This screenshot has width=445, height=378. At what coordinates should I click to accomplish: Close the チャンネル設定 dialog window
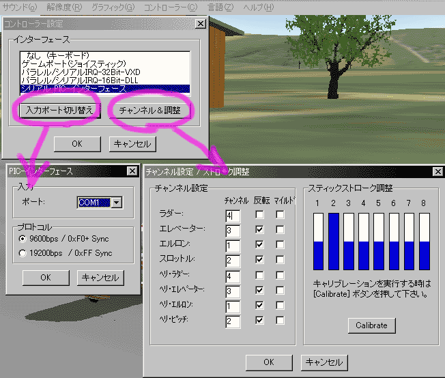[435, 173]
